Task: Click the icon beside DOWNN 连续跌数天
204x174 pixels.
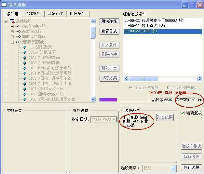Action: coord(25,52)
